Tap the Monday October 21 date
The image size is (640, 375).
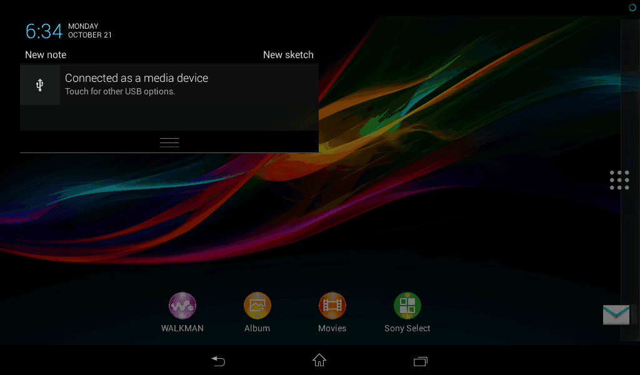(x=90, y=31)
